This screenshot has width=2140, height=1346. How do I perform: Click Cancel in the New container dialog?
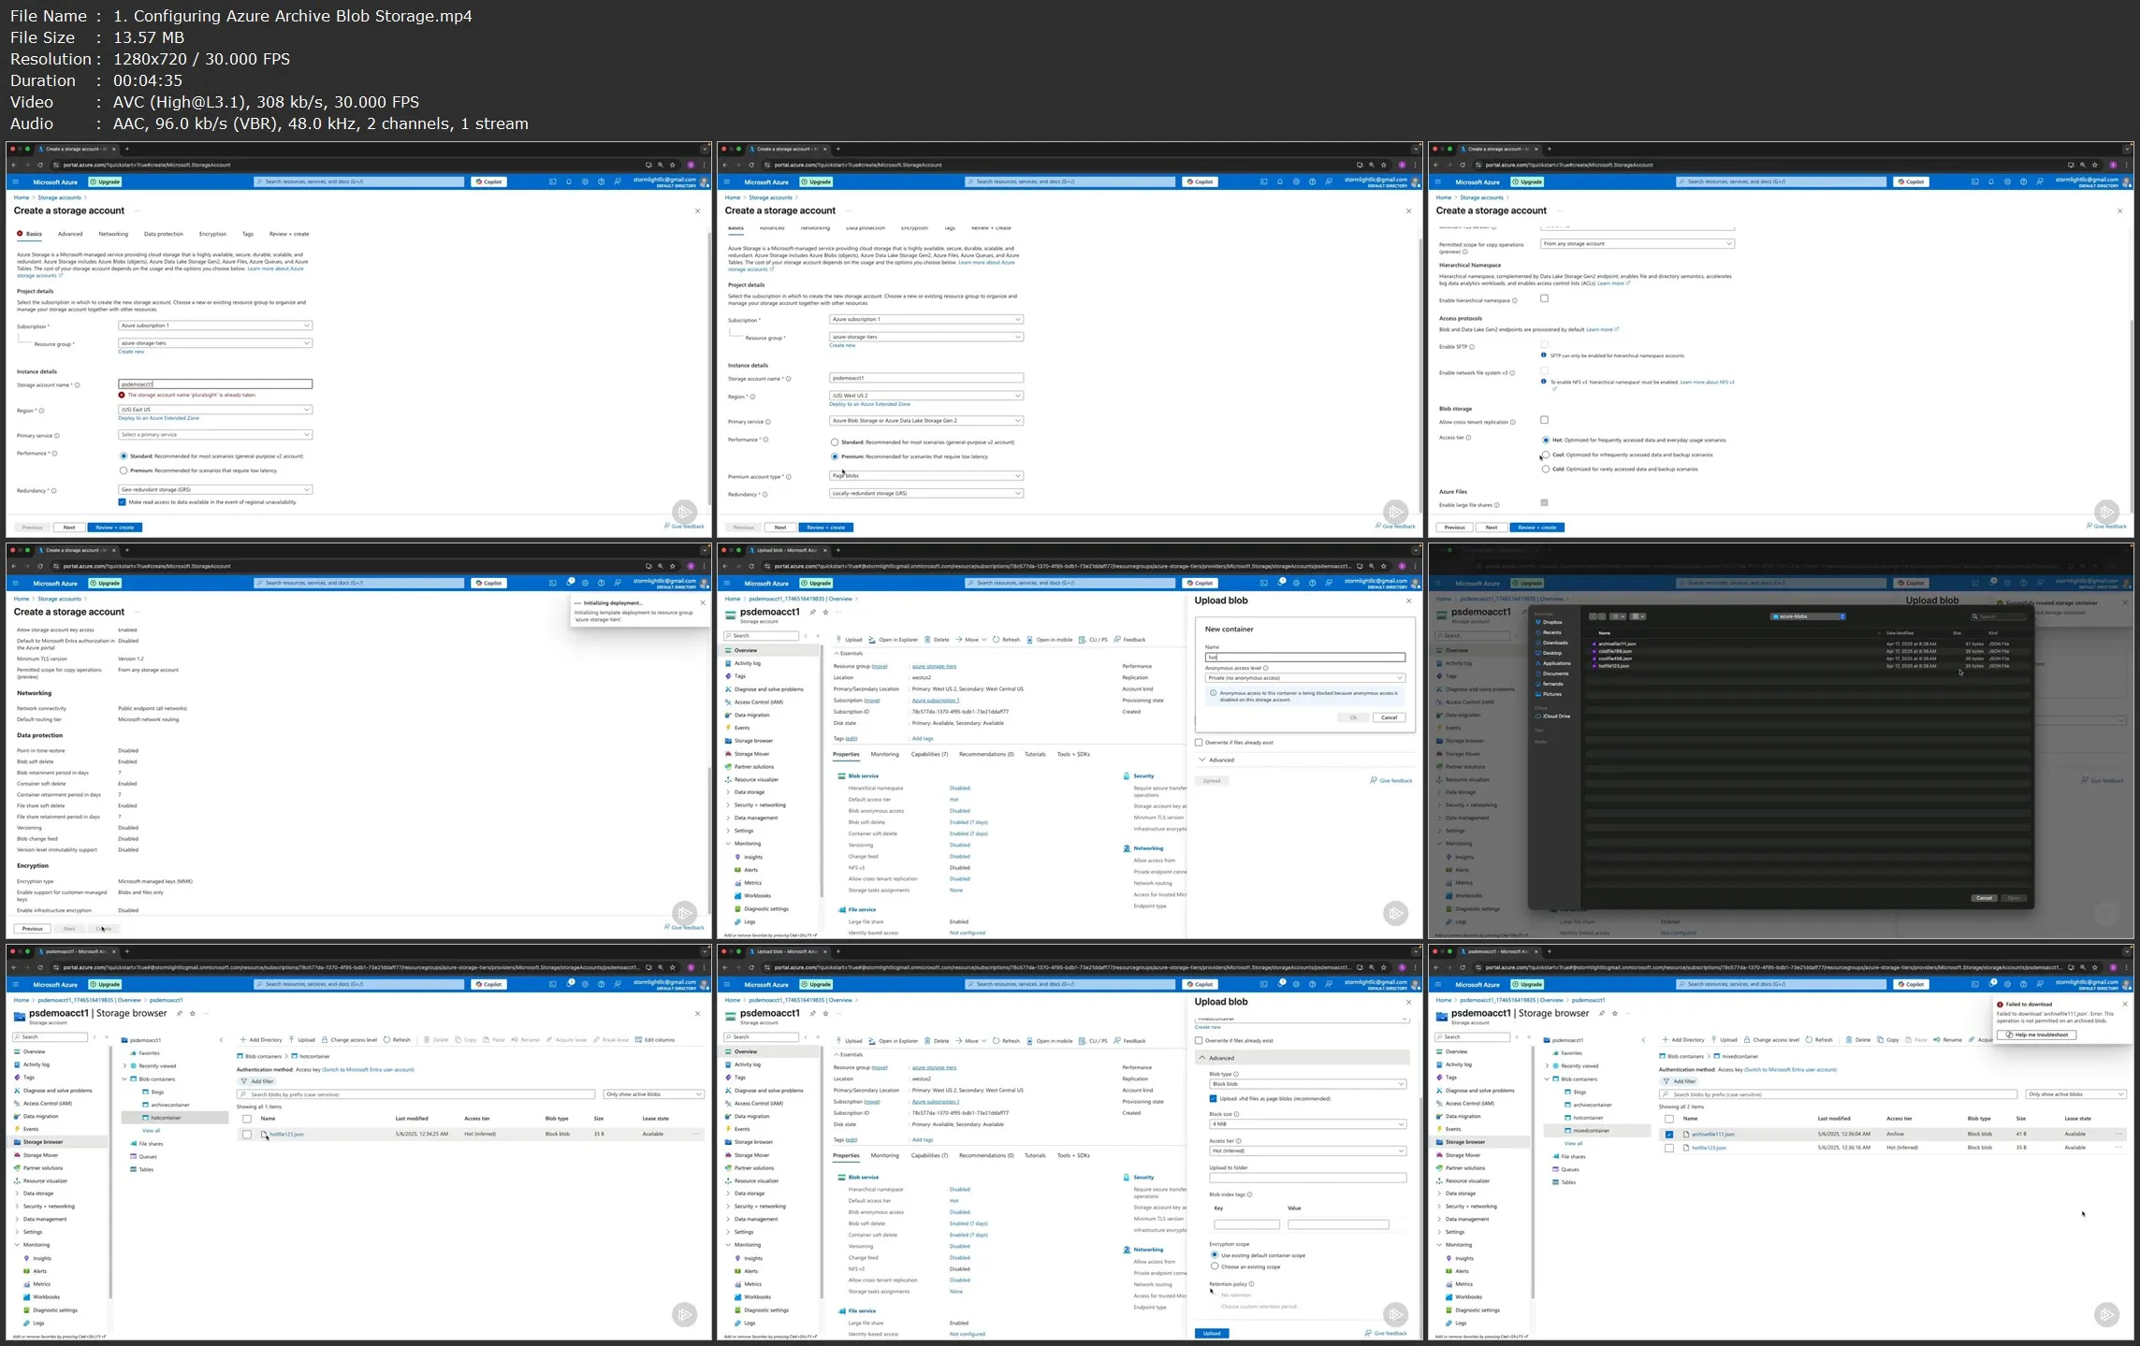[1389, 717]
